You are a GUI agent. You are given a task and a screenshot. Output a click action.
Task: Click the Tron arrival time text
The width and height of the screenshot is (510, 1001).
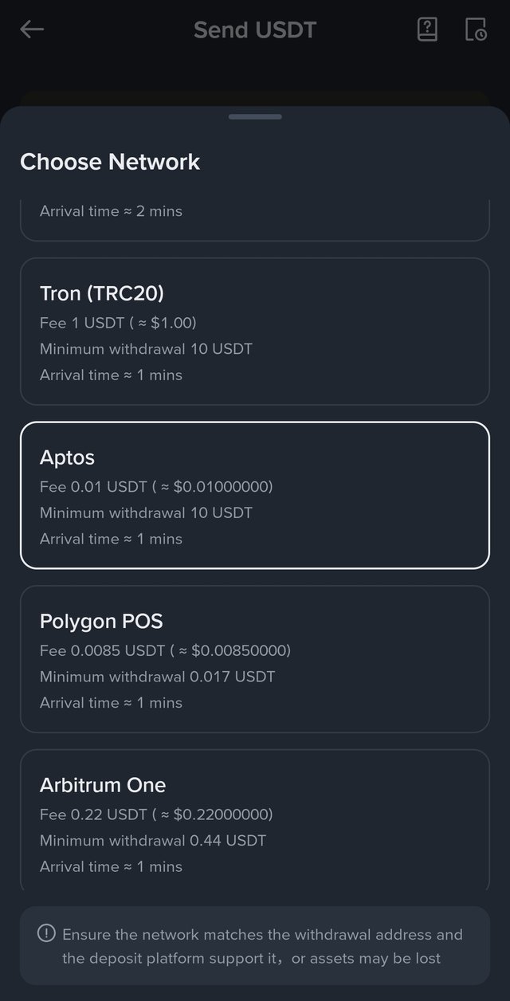click(x=111, y=375)
